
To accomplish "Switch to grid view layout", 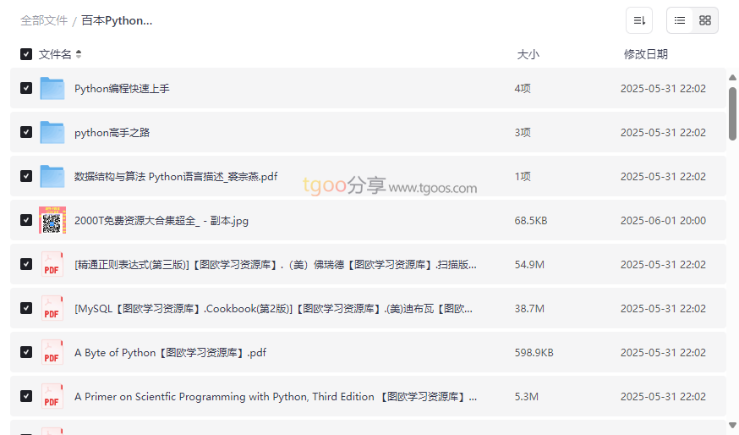I will pyautogui.click(x=705, y=20).
